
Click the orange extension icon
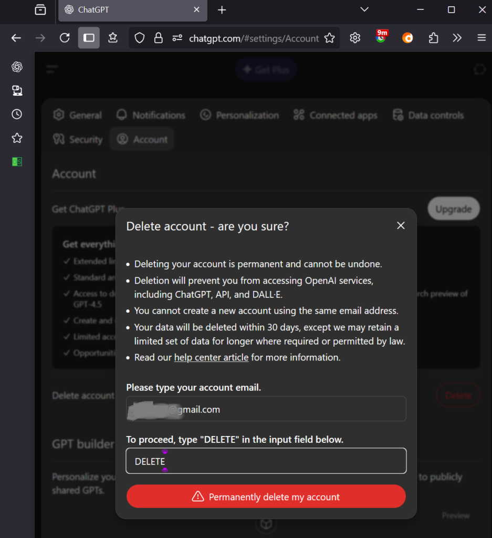[407, 38]
